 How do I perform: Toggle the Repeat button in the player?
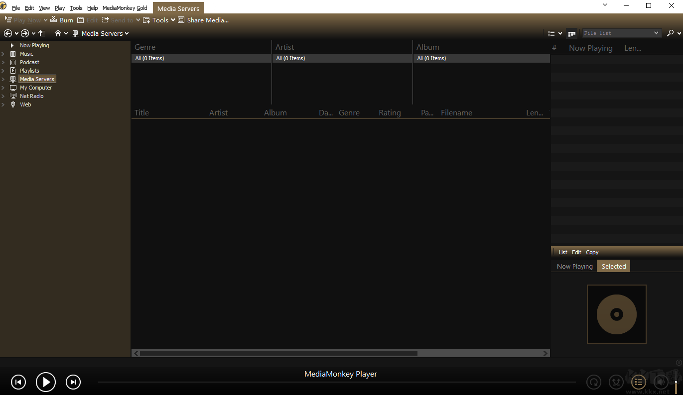594,382
